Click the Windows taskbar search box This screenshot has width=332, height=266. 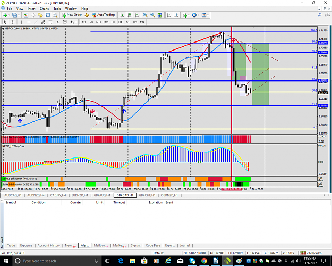(x=56, y=261)
